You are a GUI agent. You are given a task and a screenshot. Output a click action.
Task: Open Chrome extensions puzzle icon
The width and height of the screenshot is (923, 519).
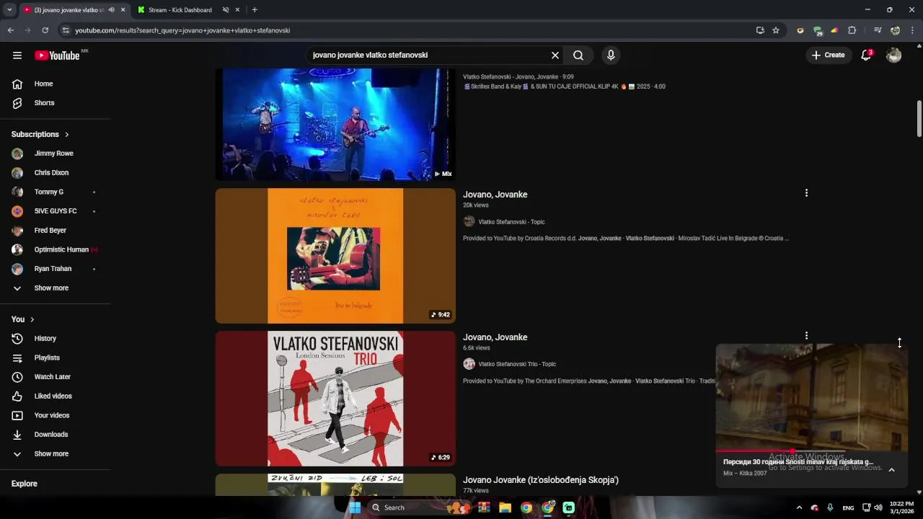point(852,30)
